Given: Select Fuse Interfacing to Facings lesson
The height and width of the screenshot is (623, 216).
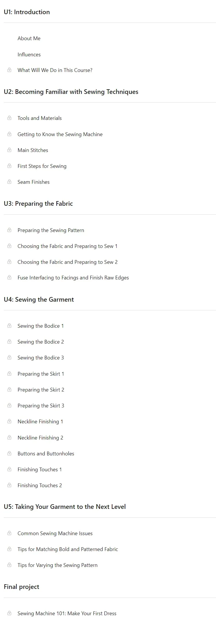Looking at the screenshot, I should [73, 278].
